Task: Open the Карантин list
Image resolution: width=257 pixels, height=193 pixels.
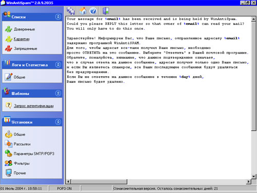Action: 22,39
